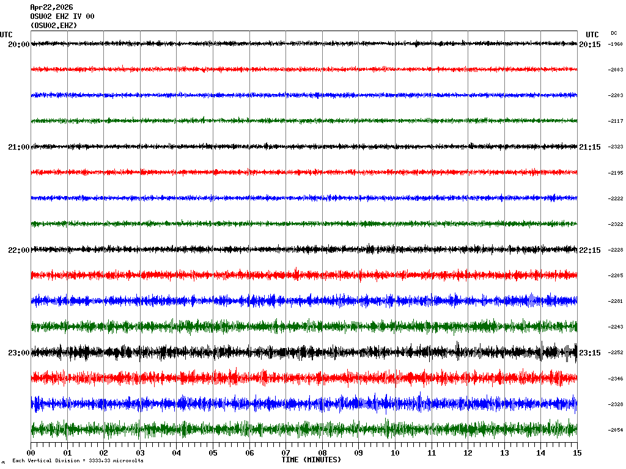Select the OSU02 EHZ IV 00 station title
This screenshot has height=469, width=626.
(62, 16)
